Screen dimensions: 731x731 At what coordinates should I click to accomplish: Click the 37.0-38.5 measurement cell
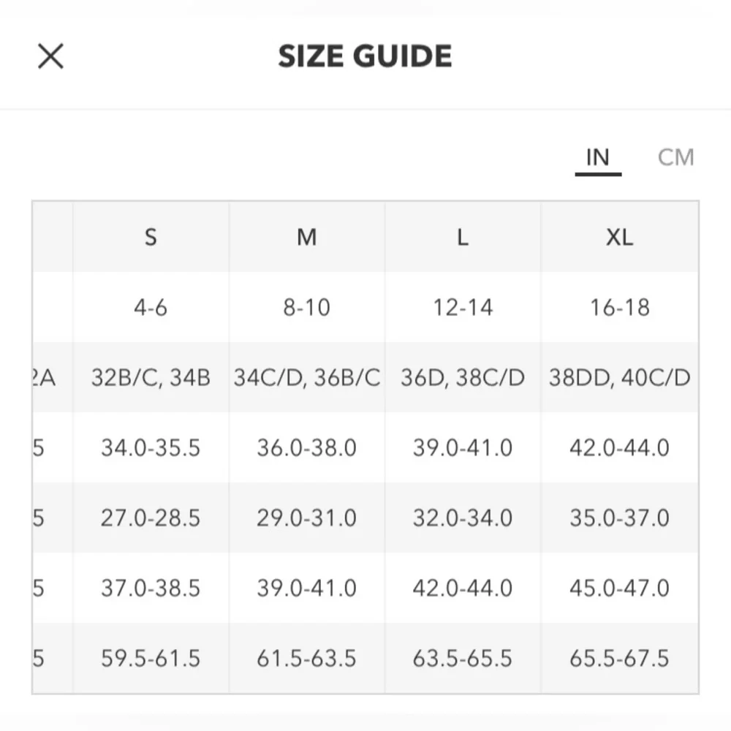pos(151,588)
